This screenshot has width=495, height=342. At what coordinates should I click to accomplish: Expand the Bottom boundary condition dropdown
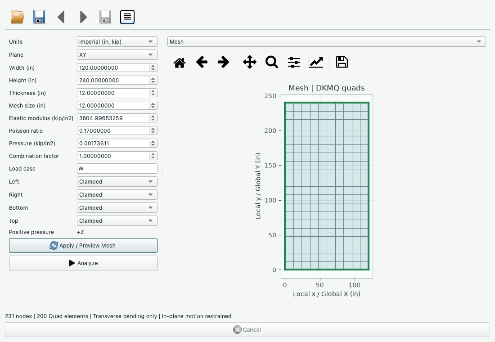click(x=117, y=207)
